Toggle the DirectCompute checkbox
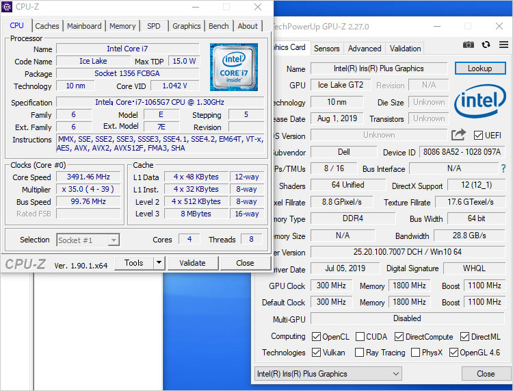The height and width of the screenshot is (391, 513). [x=399, y=336]
